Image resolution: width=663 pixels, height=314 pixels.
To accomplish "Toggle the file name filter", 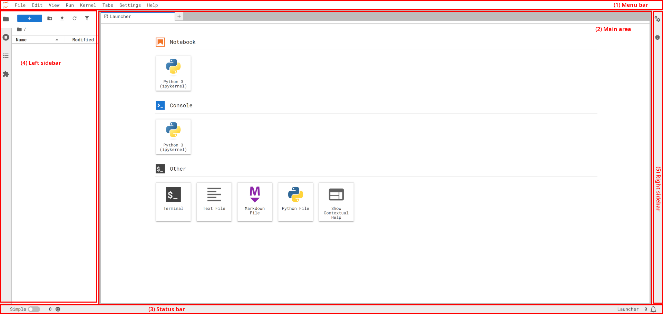I will (x=87, y=18).
